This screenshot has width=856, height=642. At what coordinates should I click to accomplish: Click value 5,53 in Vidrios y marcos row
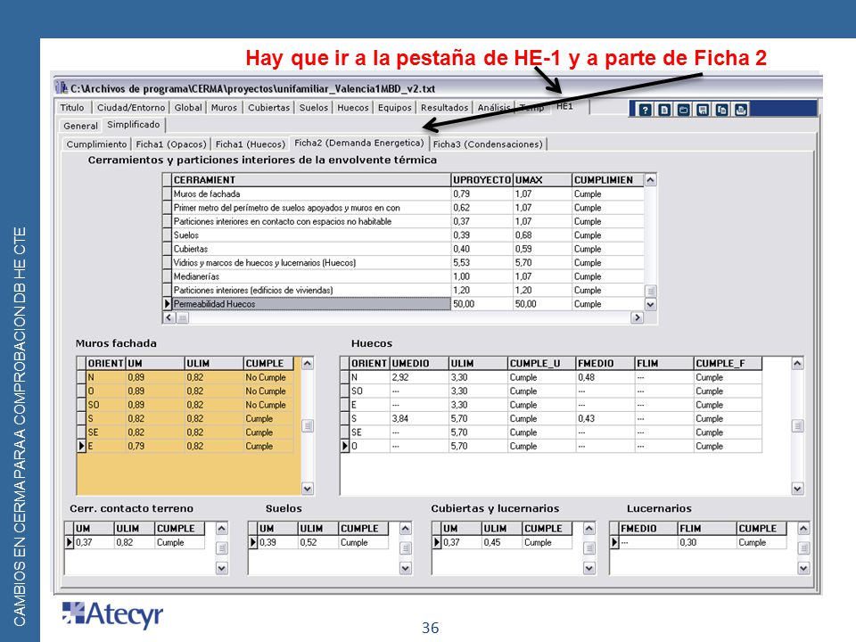tap(461, 262)
